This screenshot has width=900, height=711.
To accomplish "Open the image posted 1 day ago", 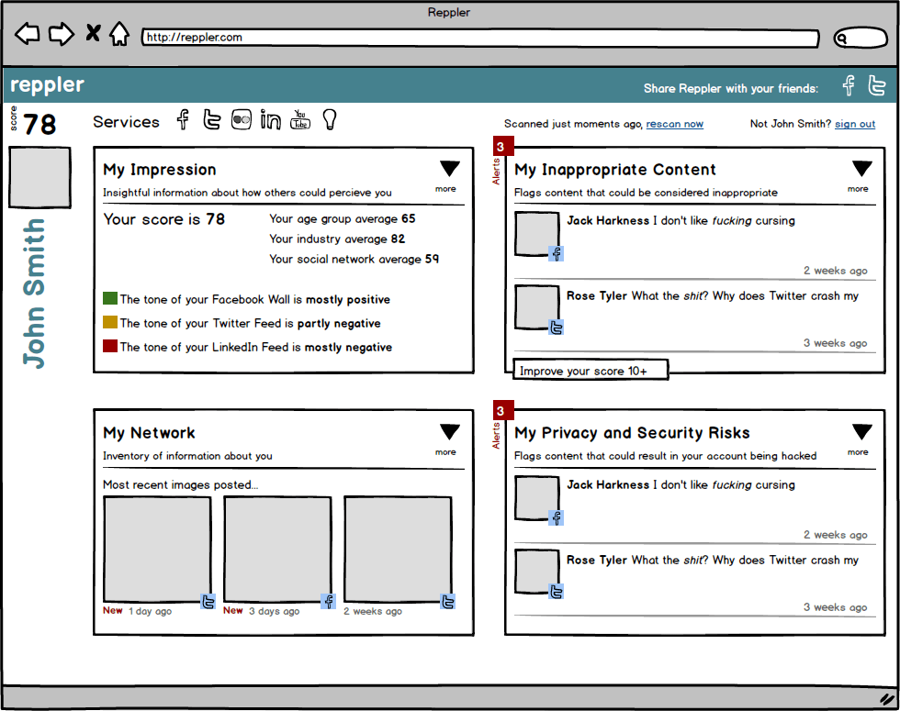I will pos(157,550).
